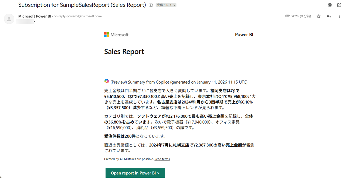
Task: Click the Microsoft logo in the email
Action: click(116, 35)
